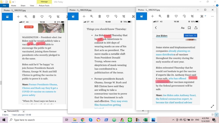219x123 pixels.
Task: Open LINE app from taskbar
Action: [x=130, y=120]
